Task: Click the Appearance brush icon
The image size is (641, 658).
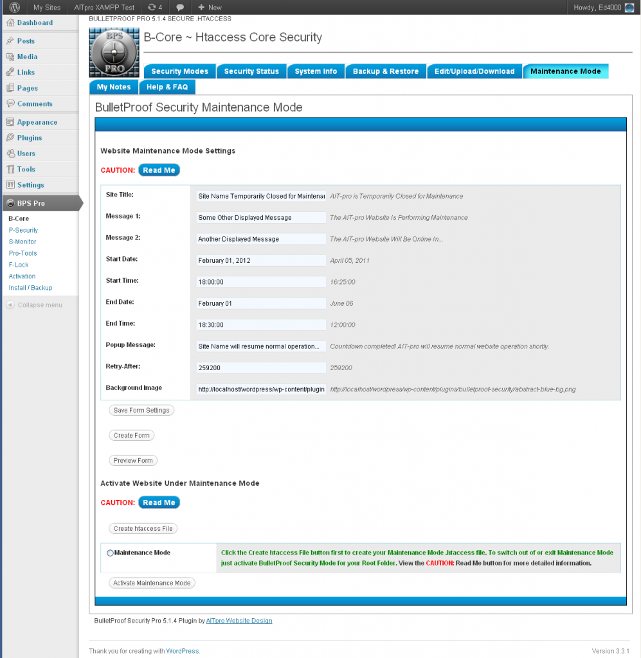Action: click(10, 121)
